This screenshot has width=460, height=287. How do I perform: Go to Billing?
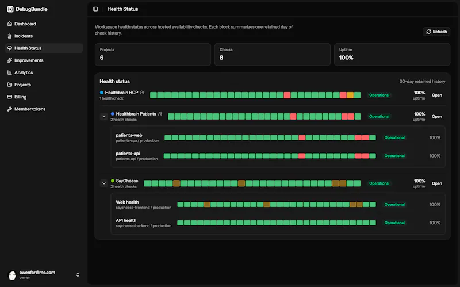coord(44,97)
